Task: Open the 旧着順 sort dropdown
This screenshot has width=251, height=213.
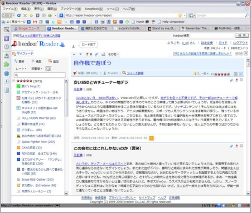Action: [x=37, y=69]
